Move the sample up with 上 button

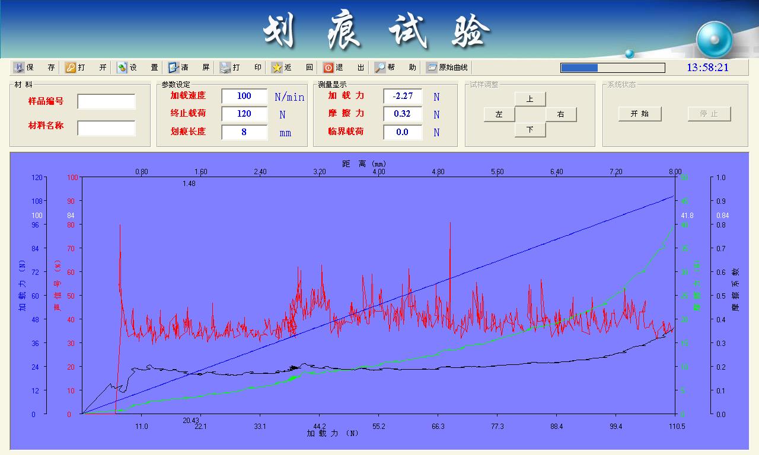pos(530,99)
